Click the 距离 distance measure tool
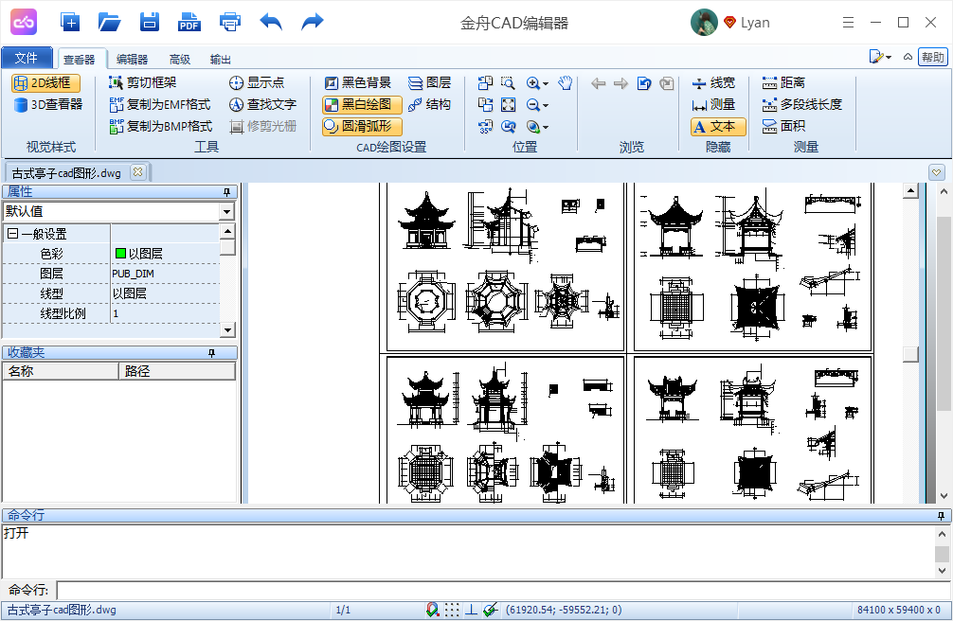This screenshot has width=953, height=621. [783, 83]
